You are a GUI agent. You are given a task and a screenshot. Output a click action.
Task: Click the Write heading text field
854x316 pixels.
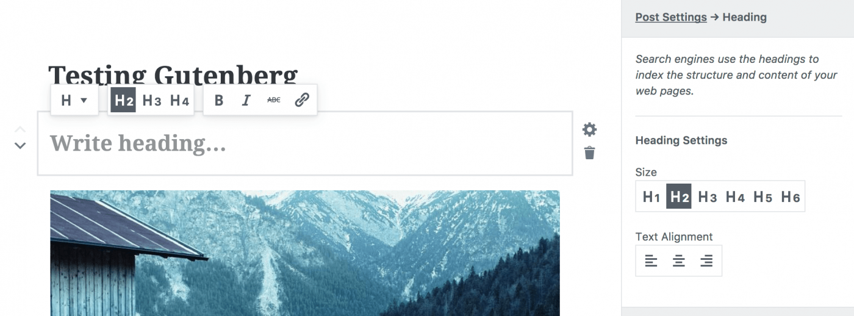tap(305, 143)
